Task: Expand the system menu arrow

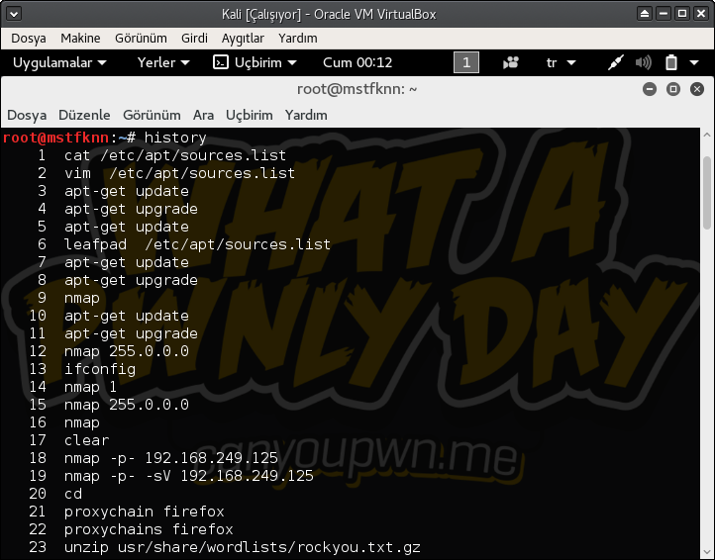Action: click(x=696, y=62)
